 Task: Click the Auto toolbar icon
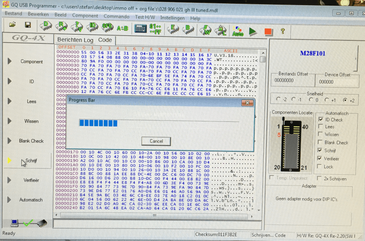[238, 31]
